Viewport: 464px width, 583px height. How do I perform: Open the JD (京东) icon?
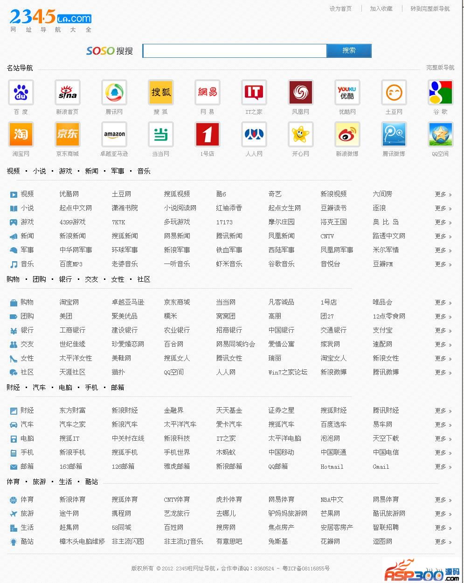coord(68,134)
